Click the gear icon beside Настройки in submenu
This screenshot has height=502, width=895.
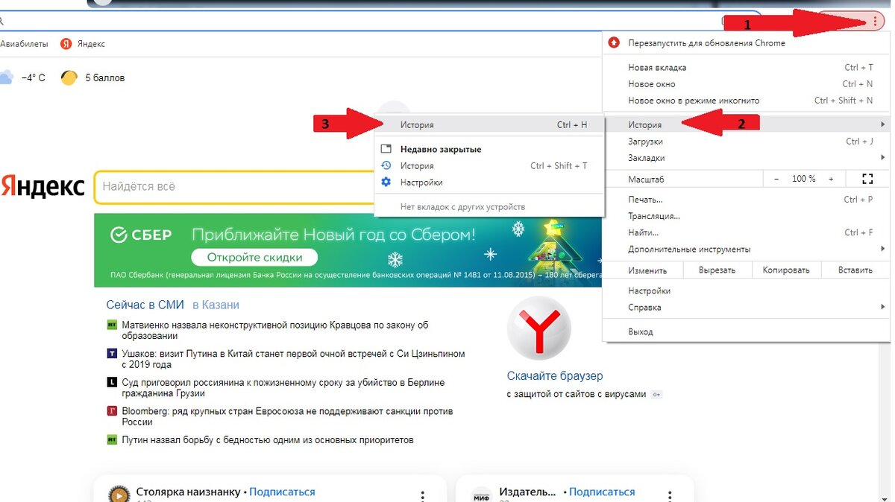[386, 182]
